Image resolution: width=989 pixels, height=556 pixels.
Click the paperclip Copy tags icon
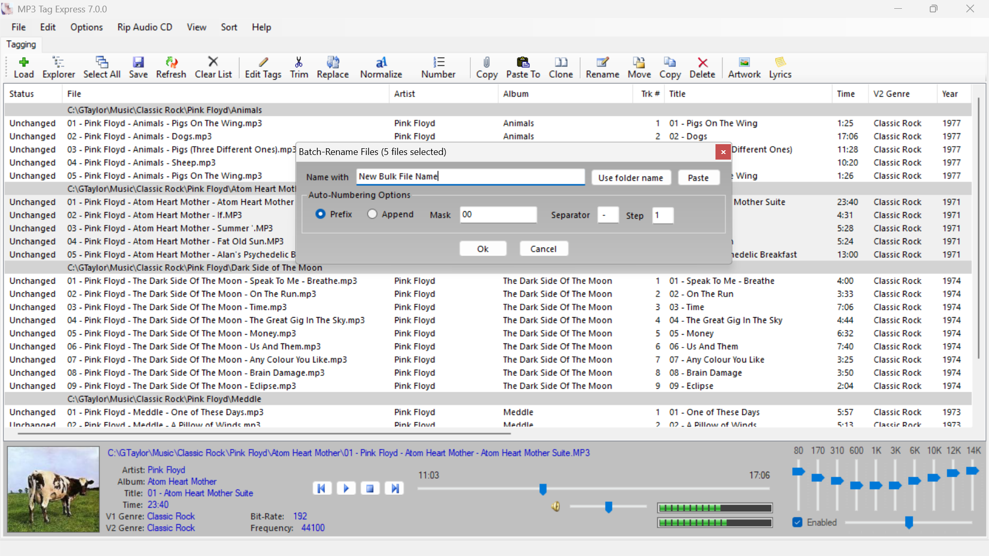pyautogui.click(x=487, y=67)
